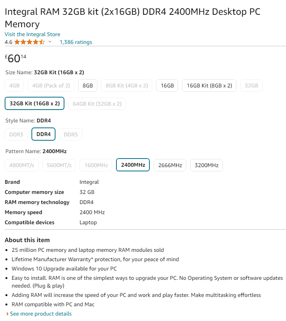Select the 16GB size option
This screenshot has height=321, width=286.
point(167,85)
